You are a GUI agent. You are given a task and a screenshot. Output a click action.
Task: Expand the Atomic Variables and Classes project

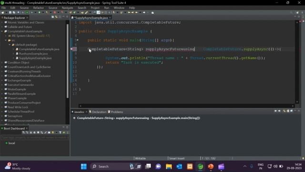pos(2,22)
